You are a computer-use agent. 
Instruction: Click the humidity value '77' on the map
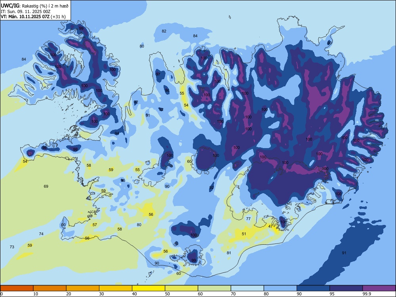coord(248,219)
